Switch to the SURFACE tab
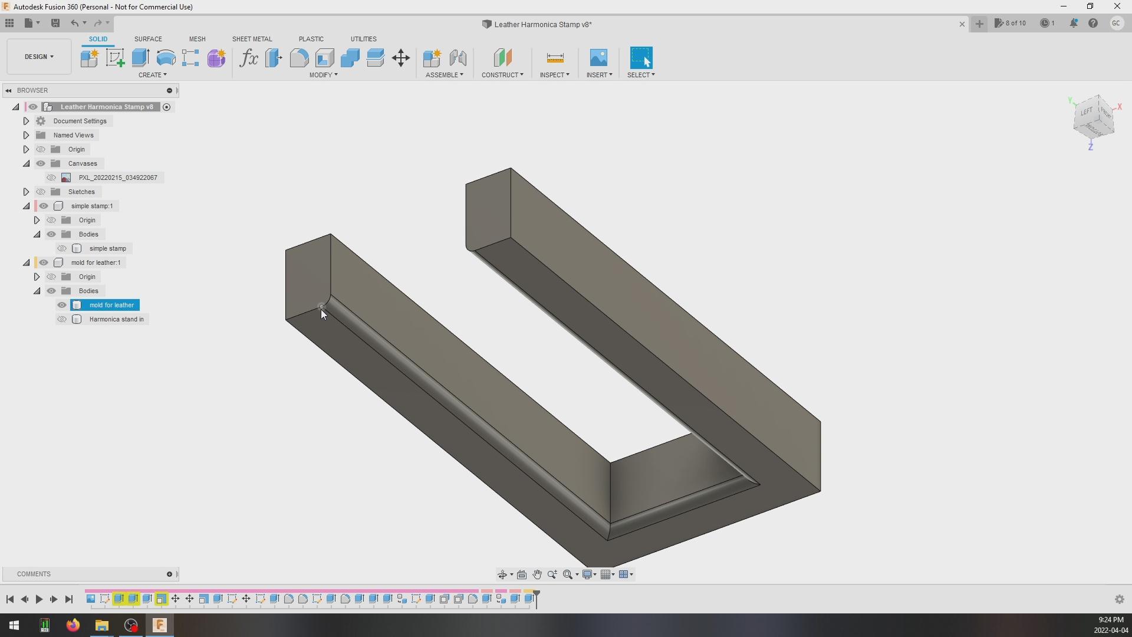The width and height of the screenshot is (1132, 637). tap(148, 39)
